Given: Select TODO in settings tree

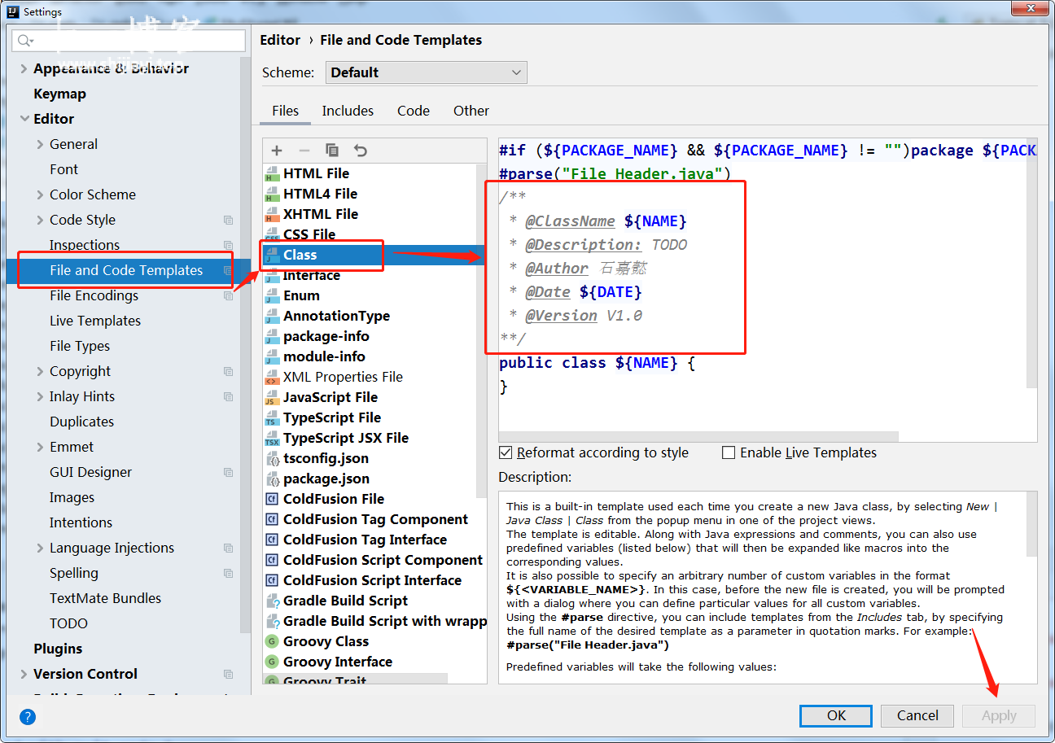Looking at the screenshot, I should 68,623.
